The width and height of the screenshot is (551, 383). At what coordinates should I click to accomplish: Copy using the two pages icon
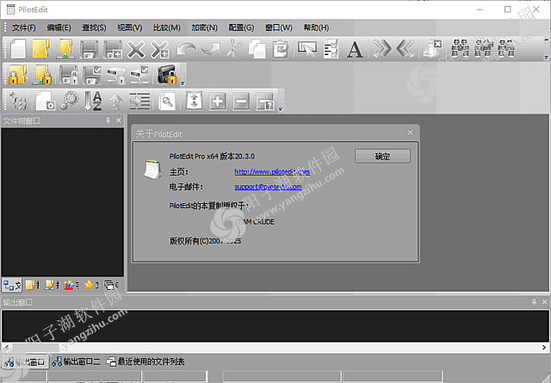pyautogui.click(x=257, y=49)
